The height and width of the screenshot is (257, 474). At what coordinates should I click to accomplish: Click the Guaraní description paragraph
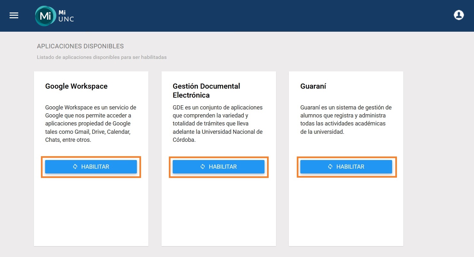(346, 119)
